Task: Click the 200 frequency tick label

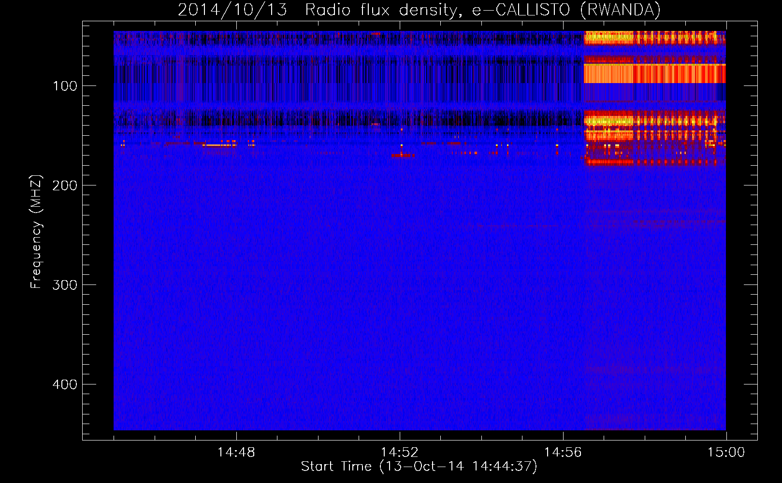Action: coord(65,185)
